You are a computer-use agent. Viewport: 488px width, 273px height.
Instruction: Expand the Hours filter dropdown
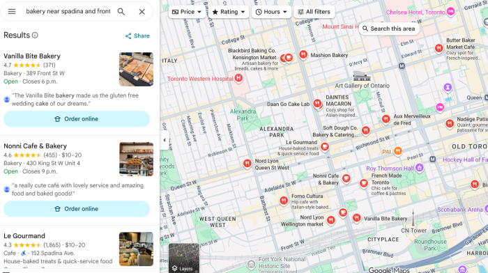pyautogui.click(x=271, y=12)
